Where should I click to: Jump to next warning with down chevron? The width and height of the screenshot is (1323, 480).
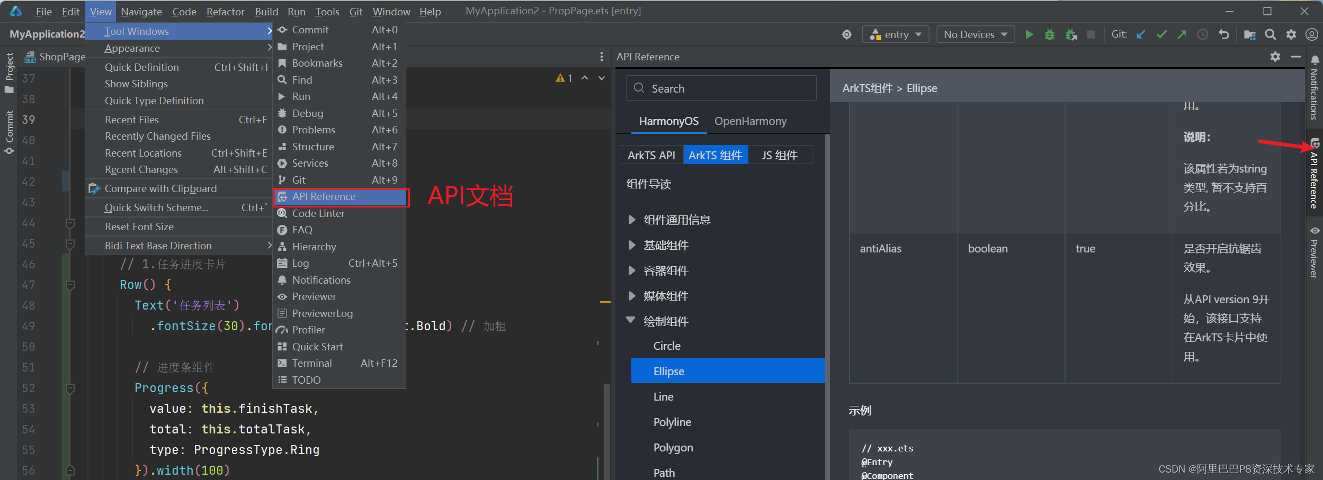pos(601,78)
